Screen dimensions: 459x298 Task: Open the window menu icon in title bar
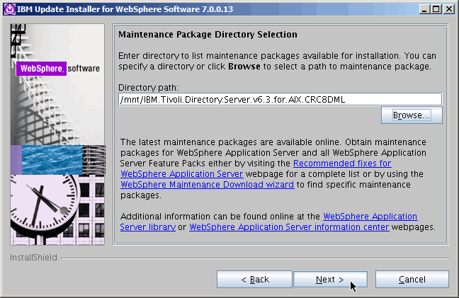pyautogui.click(x=8, y=8)
